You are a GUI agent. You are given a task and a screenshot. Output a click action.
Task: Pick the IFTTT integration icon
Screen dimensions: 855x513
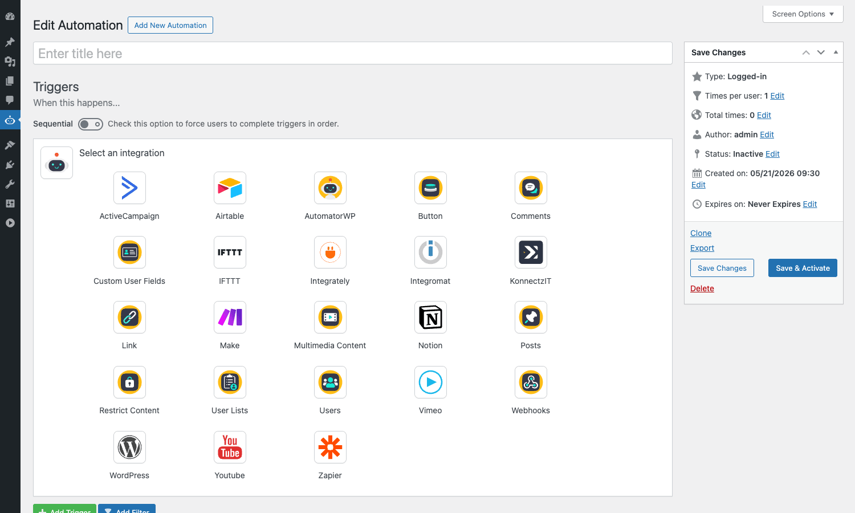(230, 252)
